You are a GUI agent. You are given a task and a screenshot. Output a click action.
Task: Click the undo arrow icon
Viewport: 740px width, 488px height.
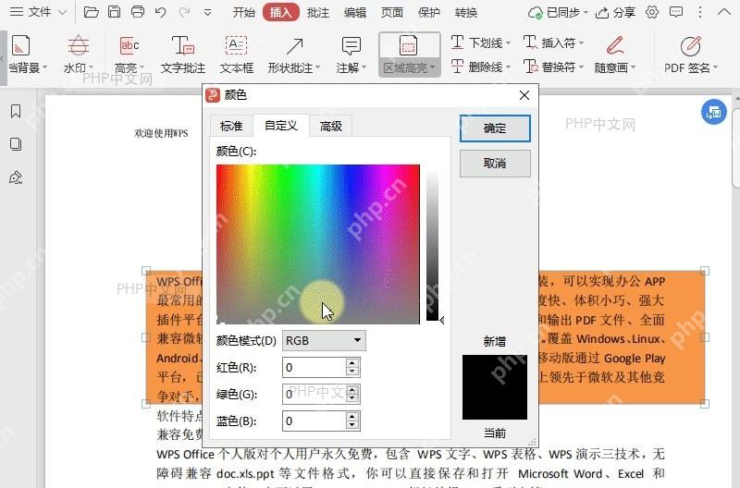pos(160,12)
